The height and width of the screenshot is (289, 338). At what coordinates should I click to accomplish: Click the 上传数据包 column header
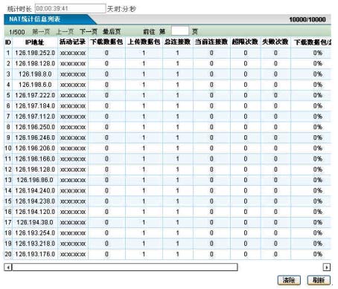[144, 42]
